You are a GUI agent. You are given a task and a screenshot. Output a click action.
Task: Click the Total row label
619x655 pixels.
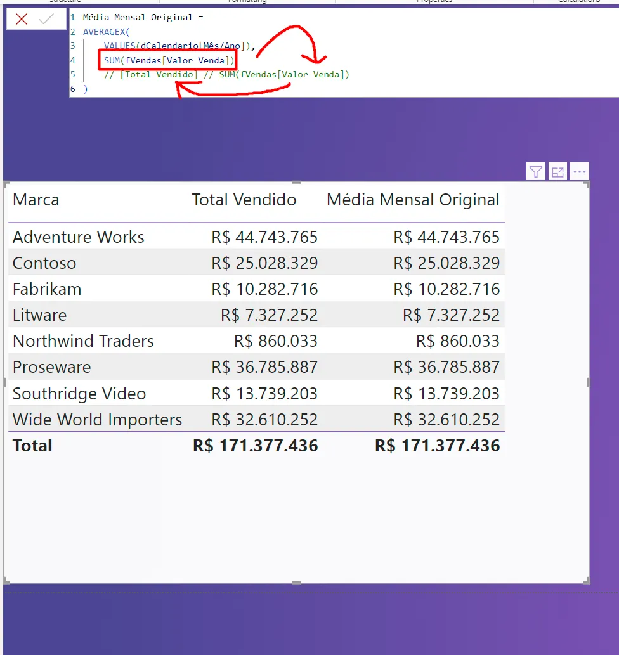[32, 446]
